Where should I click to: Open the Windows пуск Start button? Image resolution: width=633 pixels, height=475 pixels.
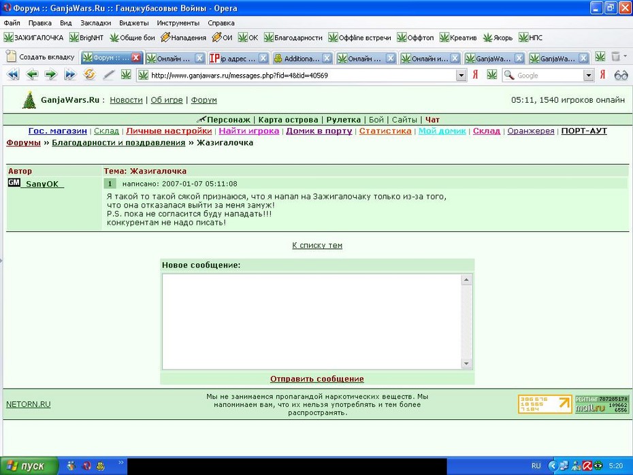[29, 466]
